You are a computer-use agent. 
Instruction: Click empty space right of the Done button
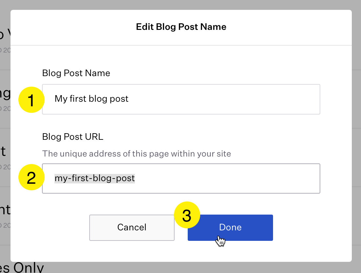tap(312, 227)
